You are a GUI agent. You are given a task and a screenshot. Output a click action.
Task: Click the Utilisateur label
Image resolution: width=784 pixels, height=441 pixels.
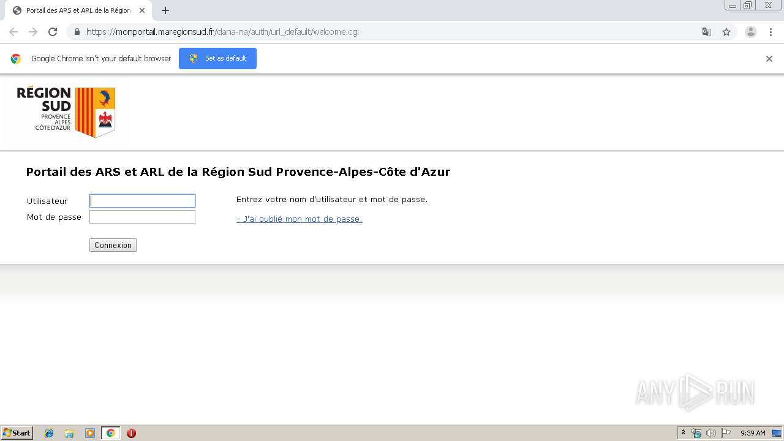coord(47,201)
